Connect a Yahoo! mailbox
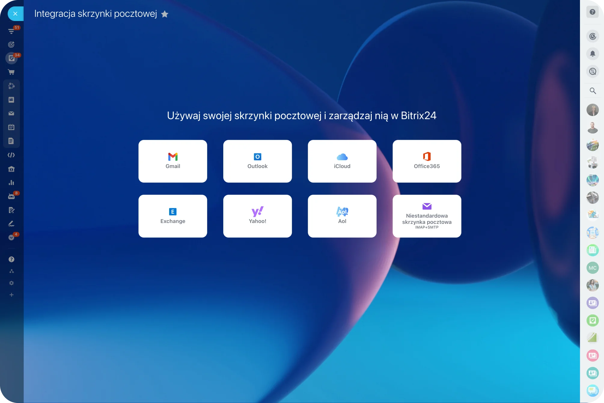The height and width of the screenshot is (403, 604). coord(257,216)
